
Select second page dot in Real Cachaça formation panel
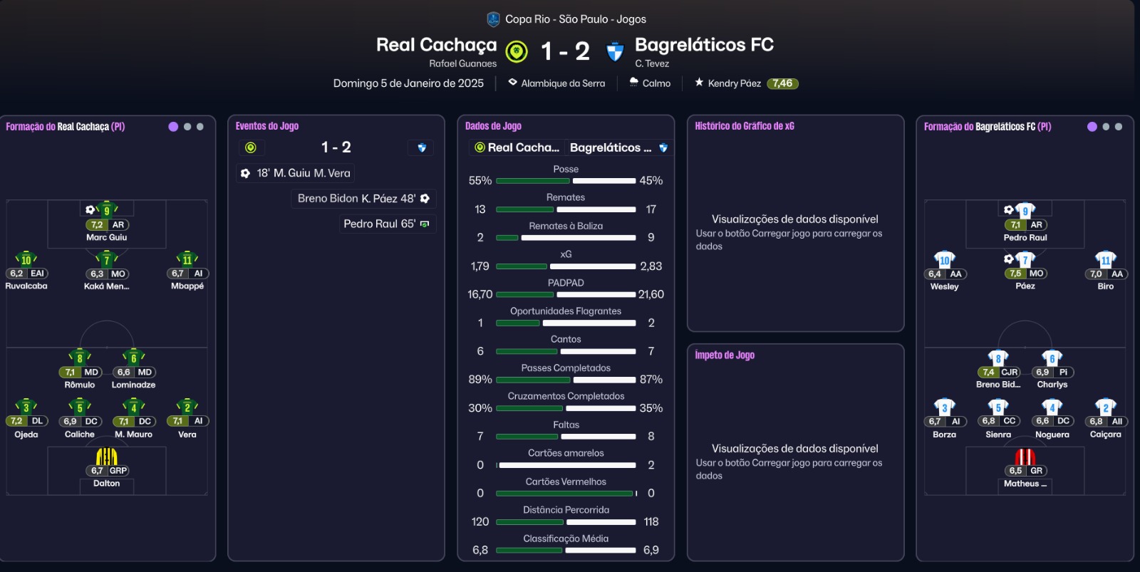[x=187, y=127]
